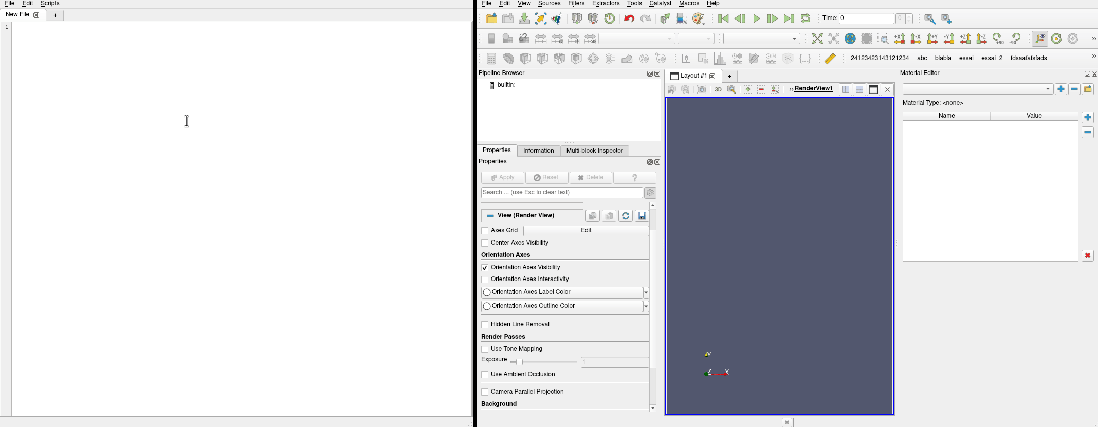The image size is (1098, 427).
Task: Toggle the orientation axes visibility toolbar icon
Action: click(x=1040, y=39)
